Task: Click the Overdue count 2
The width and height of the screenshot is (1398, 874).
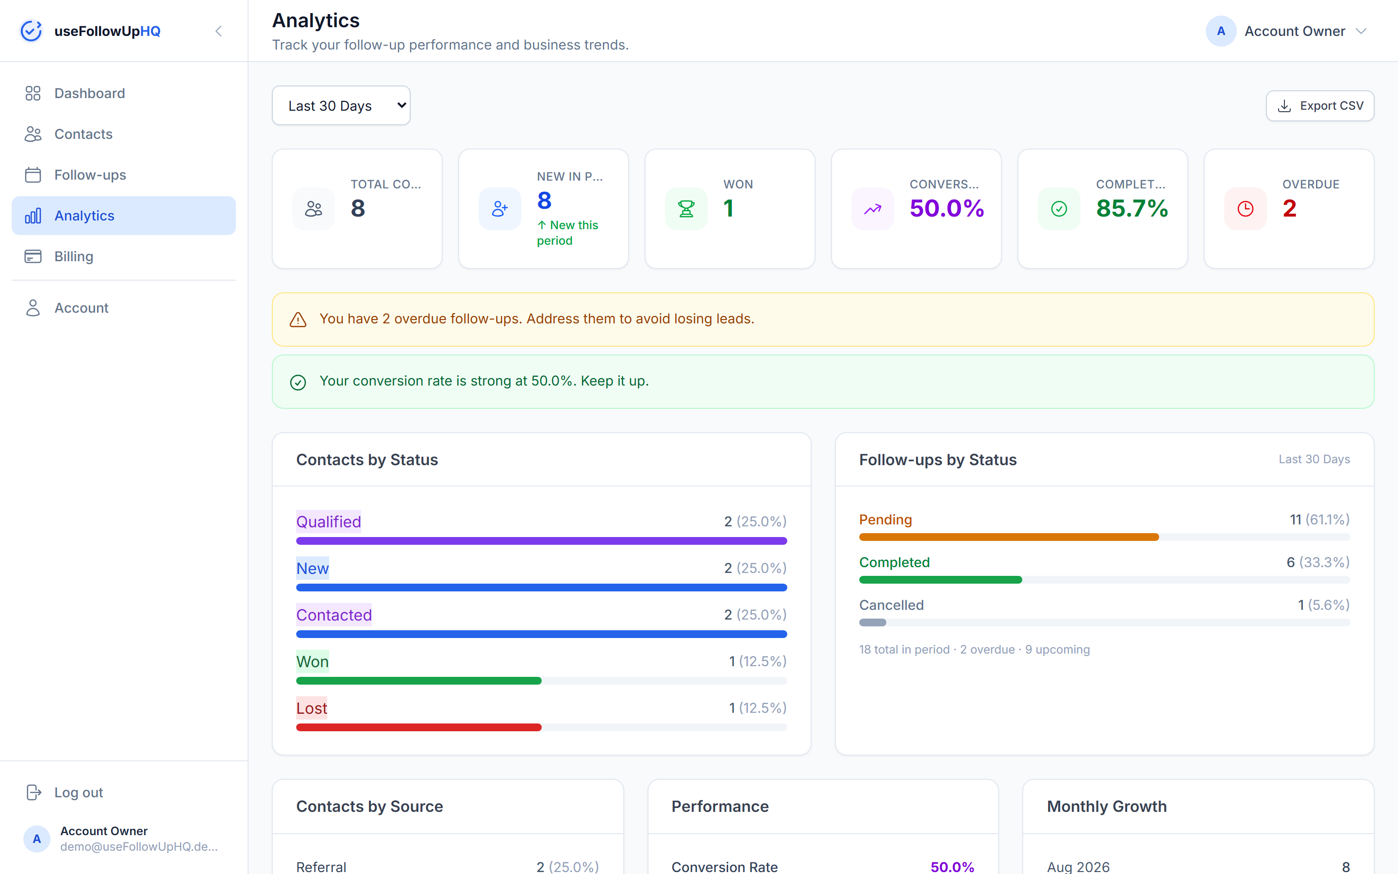Action: click(x=1289, y=208)
